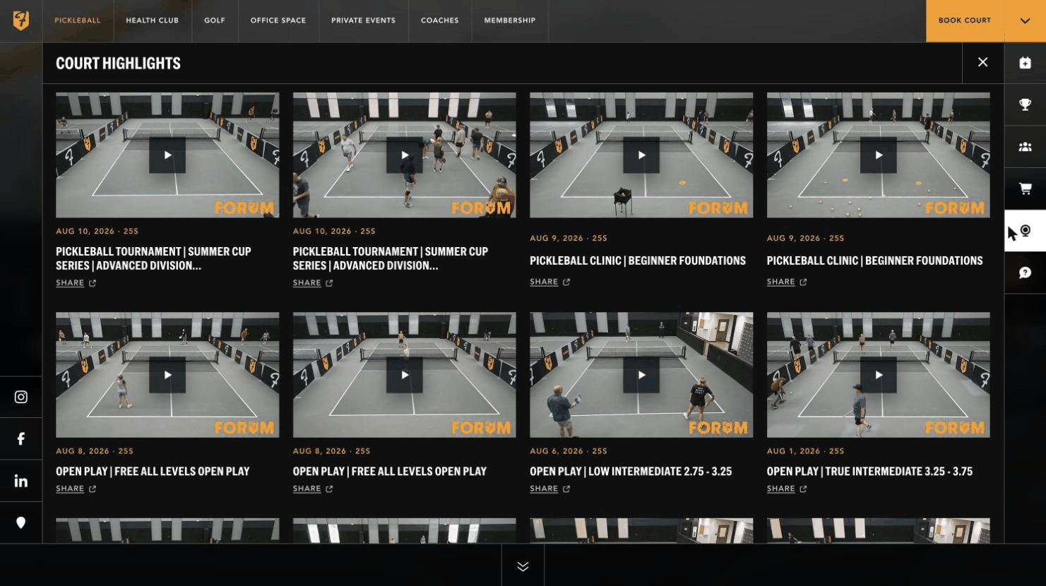Screen dimensions: 1046x586
Task: Share second Summer Cup Series highlight
Action: click(313, 283)
